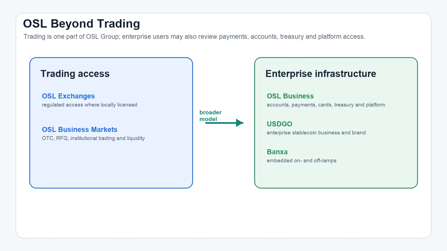Select the USDGO heading
447x251 pixels.
(279, 124)
